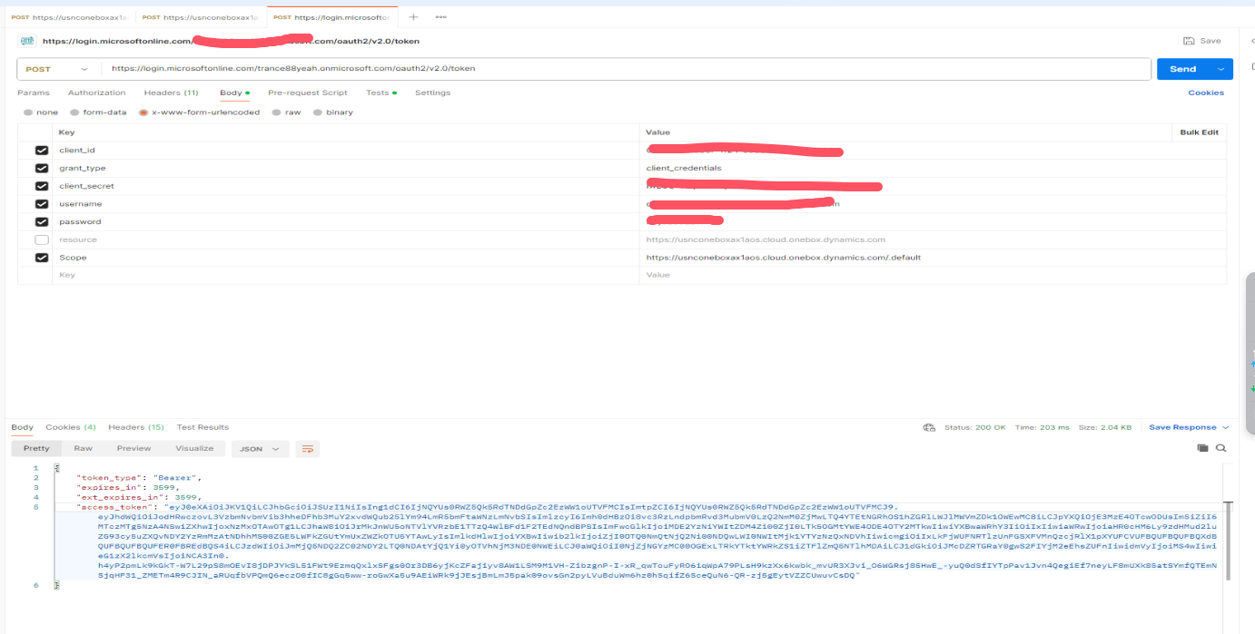Click the response vertical scrollbar
1255x634 pixels.
pos(1229,540)
